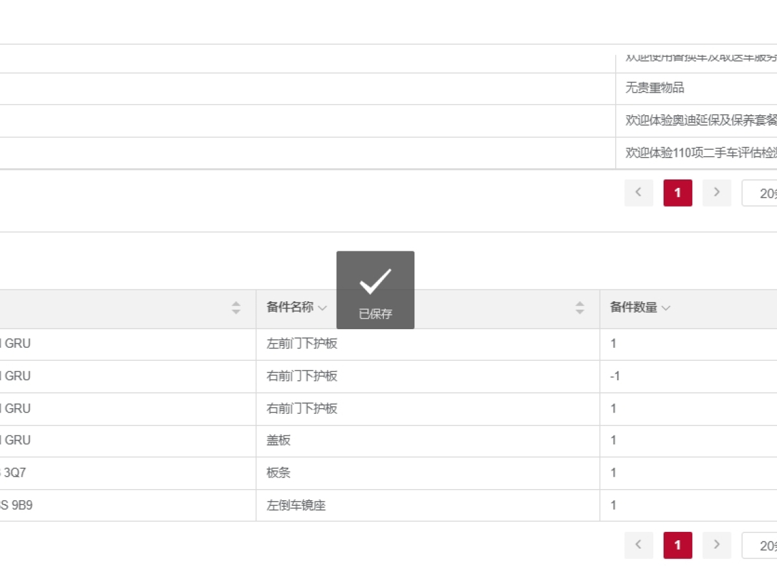The width and height of the screenshot is (777, 583).
Task: Go to next page in top pagination
Action: click(x=716, y=192)
